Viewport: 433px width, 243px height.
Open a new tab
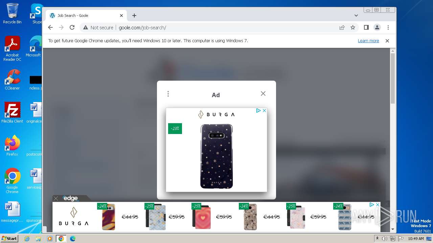tap(134, 16)
